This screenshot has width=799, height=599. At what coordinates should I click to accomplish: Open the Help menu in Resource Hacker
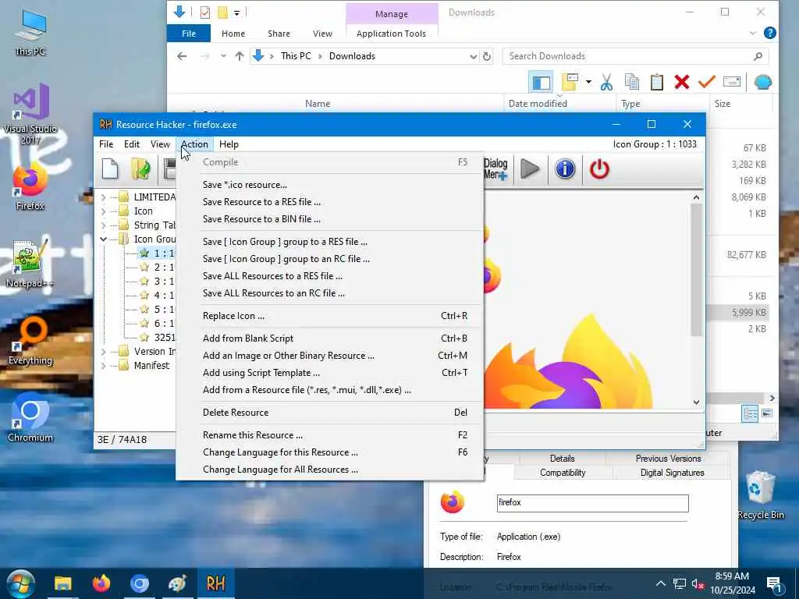229,144
